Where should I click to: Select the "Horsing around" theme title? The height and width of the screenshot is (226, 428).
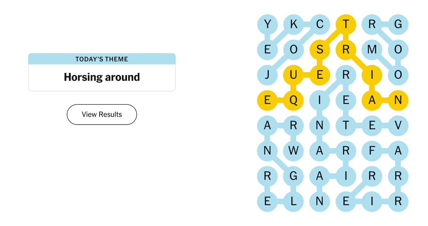pos(102,77)
